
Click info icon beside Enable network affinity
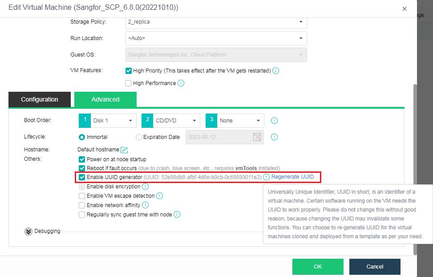click(x=145, y=205)
